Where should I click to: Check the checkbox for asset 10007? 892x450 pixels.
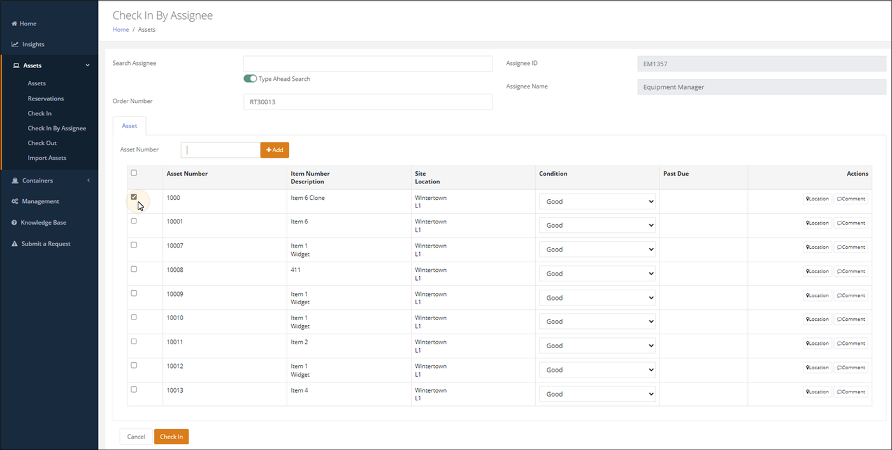[x=134, y=245]
